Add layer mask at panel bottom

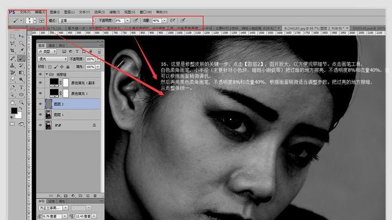(x=66, y=196)
